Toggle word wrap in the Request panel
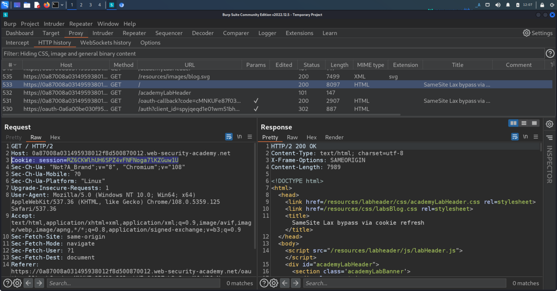 [x=229, y=137]
